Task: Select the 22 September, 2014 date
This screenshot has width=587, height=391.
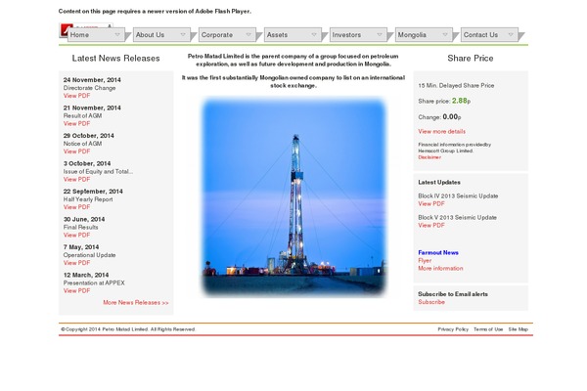Action: tap(93, 192)
